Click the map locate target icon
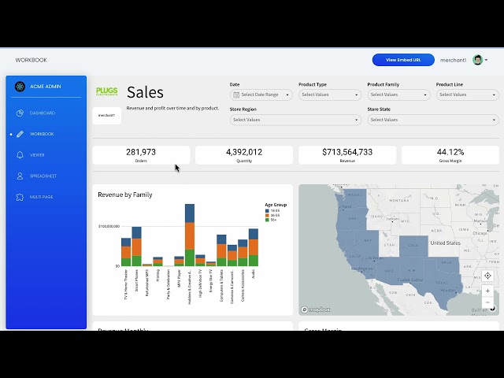The width and height of the screenshot is (504, 378). click(487, 276)
